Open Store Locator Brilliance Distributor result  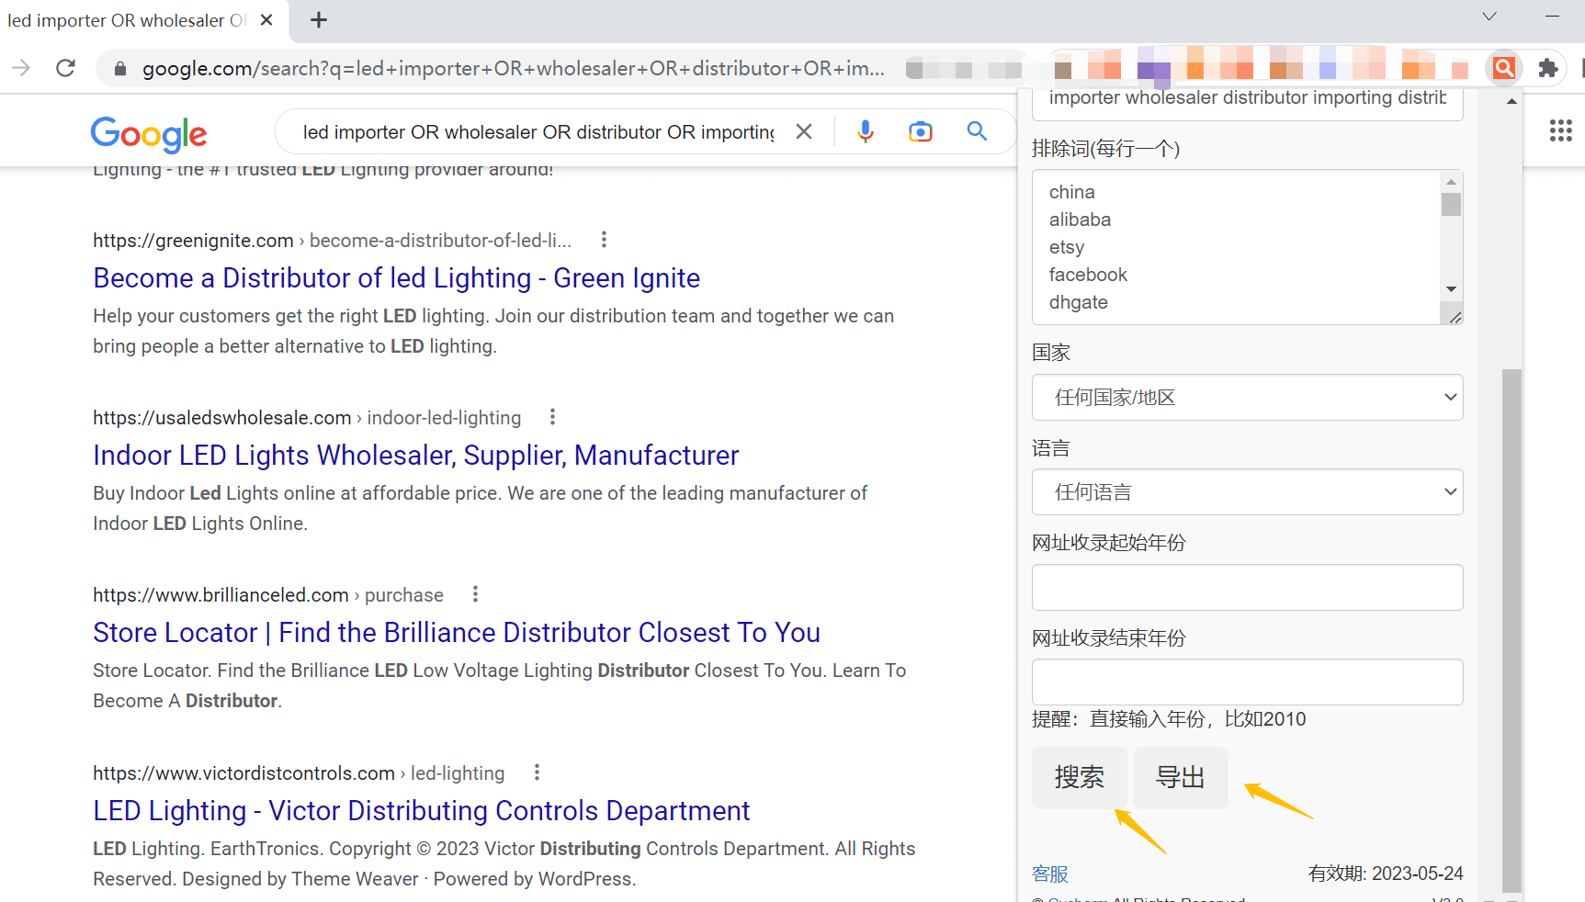coord(457,633)
